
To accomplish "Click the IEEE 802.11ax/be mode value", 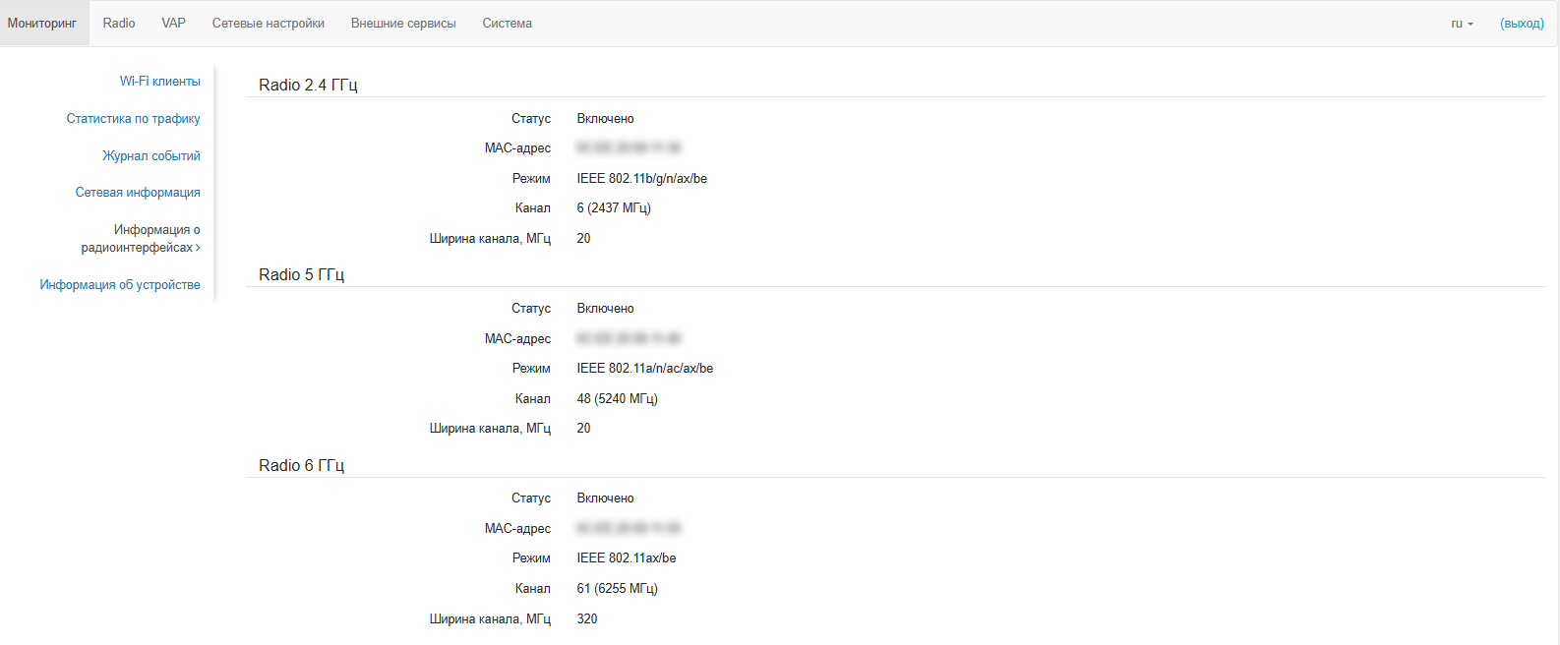I will point(627,558).
